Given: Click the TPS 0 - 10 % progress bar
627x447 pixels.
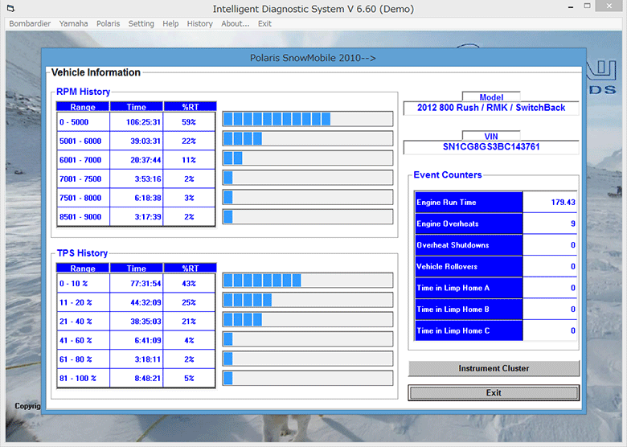Looking at the screenshot, I should [308, 281].
